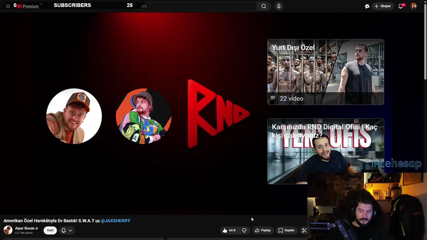Dislike the video with thumbs down
Image resolution: width=427 pixels, height=240 pixels.
(x=244, y=230)
